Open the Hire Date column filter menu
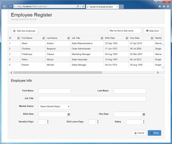The height and width of the screenshot is (144, 172). coord(152,38)
